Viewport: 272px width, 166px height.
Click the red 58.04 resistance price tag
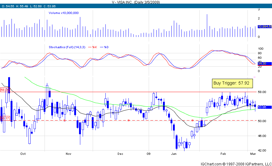[x=5, y=90]
